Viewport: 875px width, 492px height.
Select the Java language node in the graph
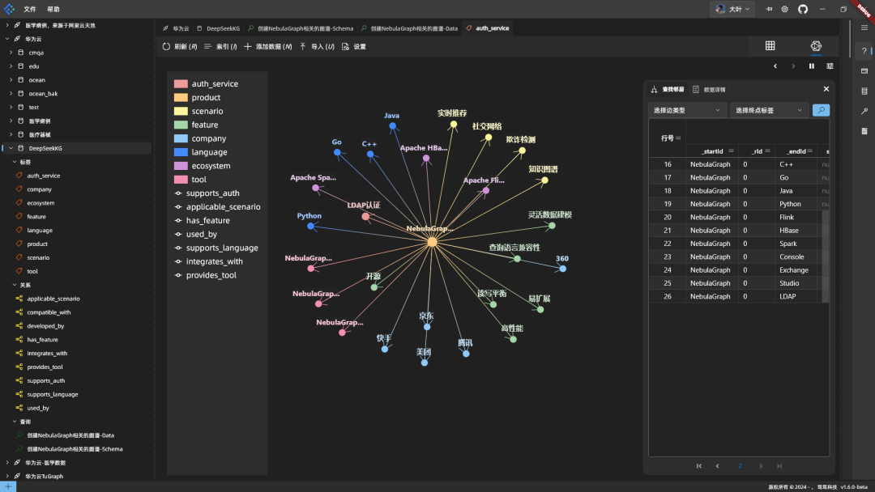(x=392, y=126)
